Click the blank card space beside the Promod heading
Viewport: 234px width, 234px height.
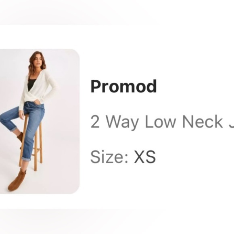point(194,86)
